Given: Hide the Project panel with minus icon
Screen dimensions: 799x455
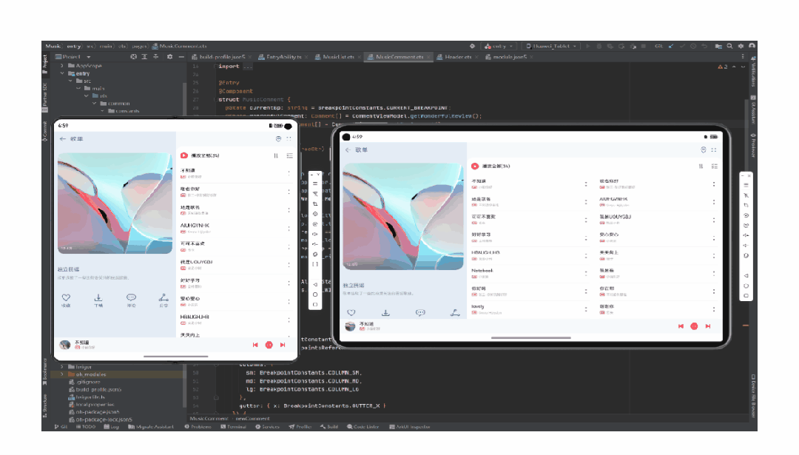Looking at the screenshot, I should point(181,56).
